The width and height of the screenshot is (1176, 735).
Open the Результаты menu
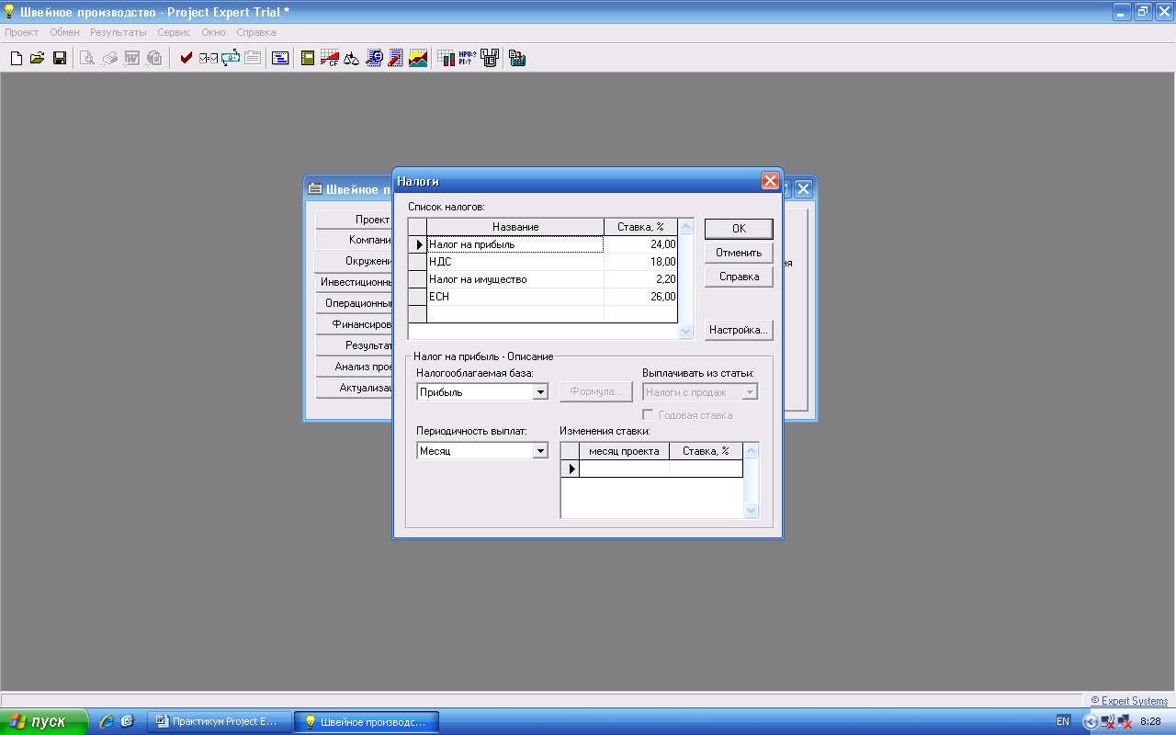[119, 32]
